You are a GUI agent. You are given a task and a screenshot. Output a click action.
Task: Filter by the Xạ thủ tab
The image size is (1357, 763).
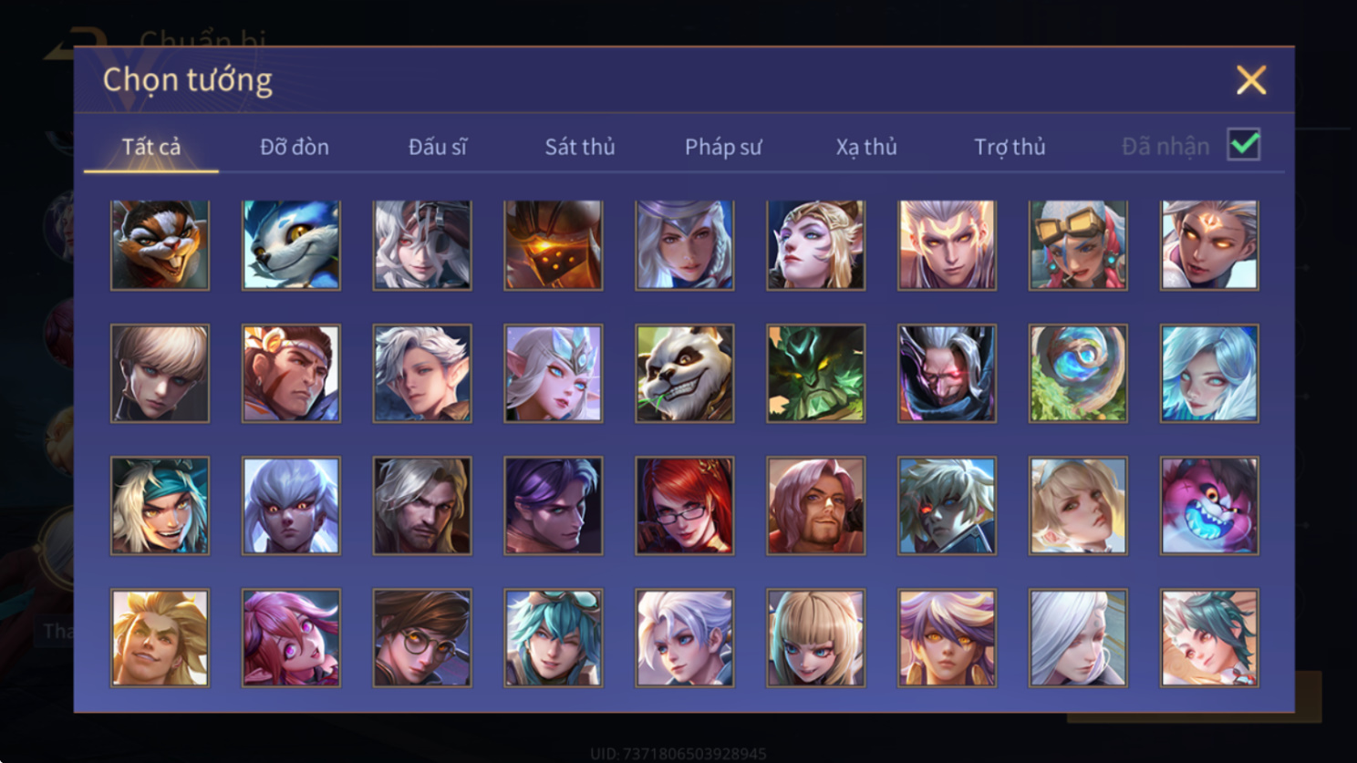click(x=866, y=147)
